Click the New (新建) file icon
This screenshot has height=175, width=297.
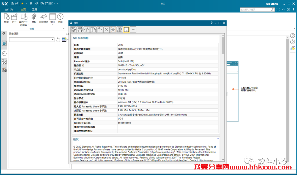[6, 17]
